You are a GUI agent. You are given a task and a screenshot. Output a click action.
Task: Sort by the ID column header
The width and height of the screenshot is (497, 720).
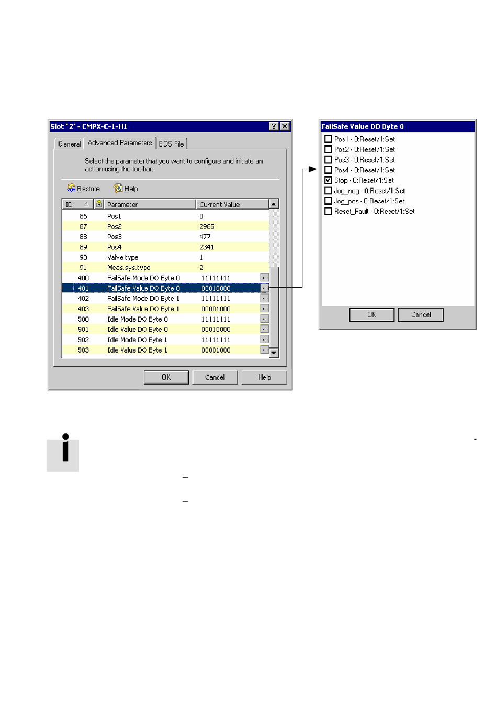click(x=77, y=204)
